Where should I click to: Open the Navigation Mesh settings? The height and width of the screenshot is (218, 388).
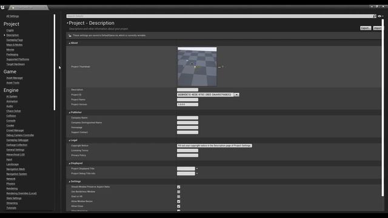pyautogui.click(x=16, y=170)
